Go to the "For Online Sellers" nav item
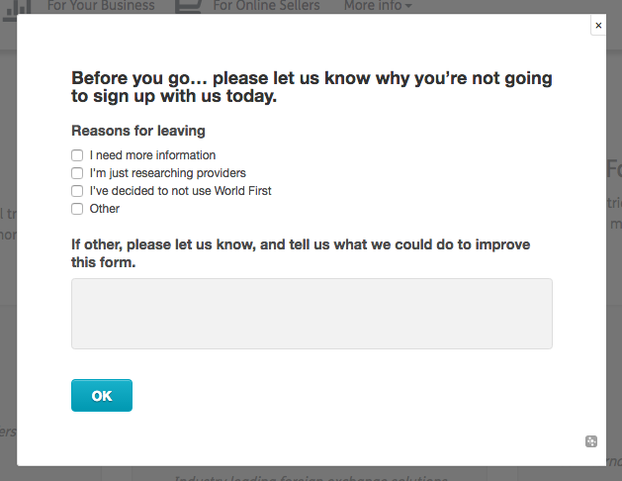The height and width of the screenshot is (481, 622). point(267,6)
